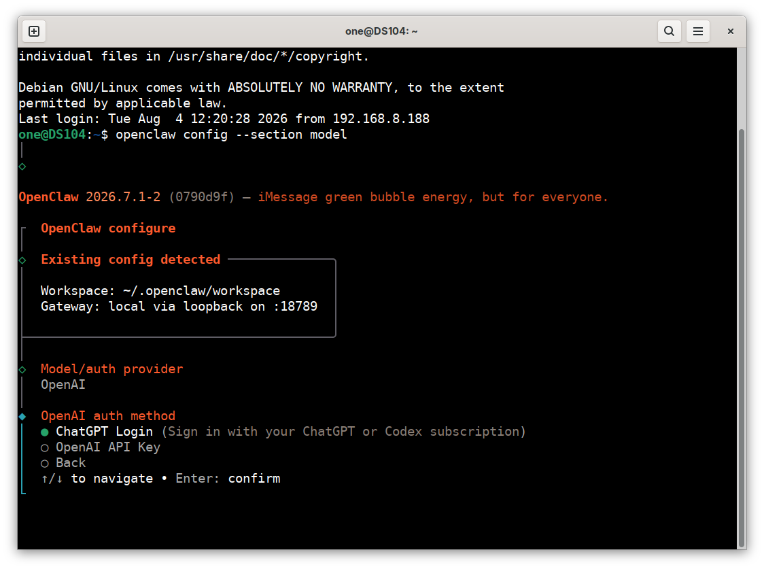
Task: Click the OpenAI provider value
Action: click(x=63, y=384)
